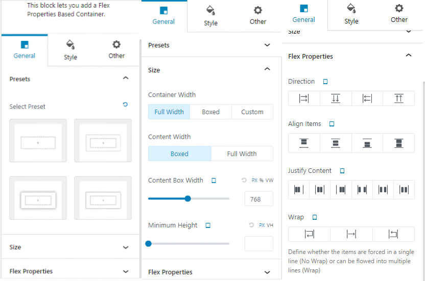This screenshot has height=281, width=425.
Task: Select the first Align Items icon option
Action: (x=304, y=143)
